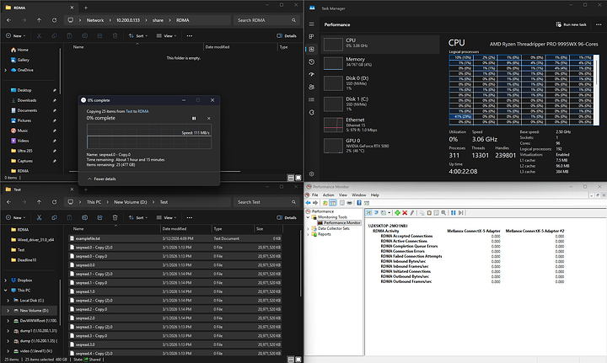The width and height of the screenshot is (607, 363).
Task: Pause the file copy operation
Action: 194,118
